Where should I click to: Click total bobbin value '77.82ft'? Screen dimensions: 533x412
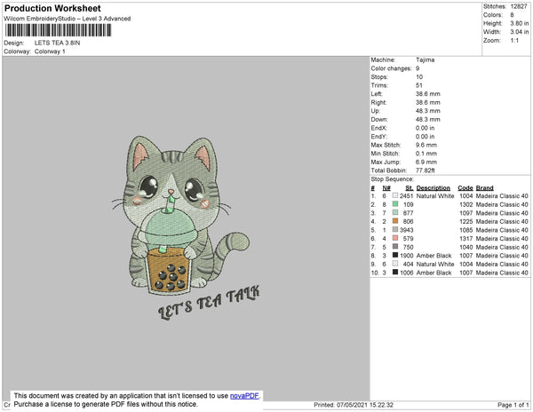point(426,170)
